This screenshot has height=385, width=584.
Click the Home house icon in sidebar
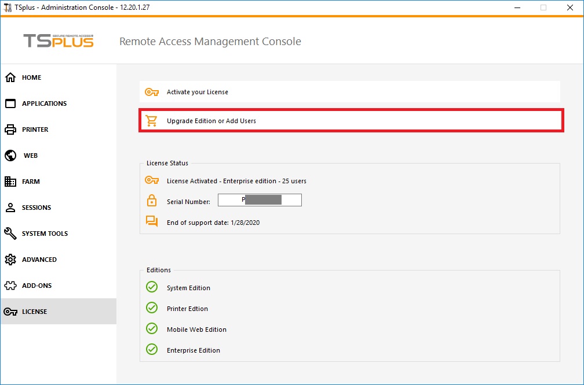(x=10, y=77)
